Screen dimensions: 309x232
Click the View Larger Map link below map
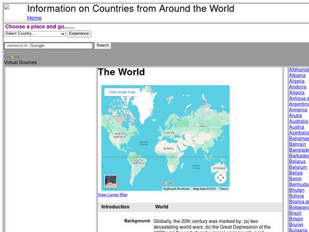click(113, 195)
